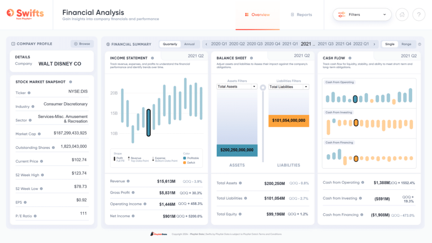Select the 2020 Q1 period
The height and width of the screenshot is (243, 432).
[x=219, y=44]
